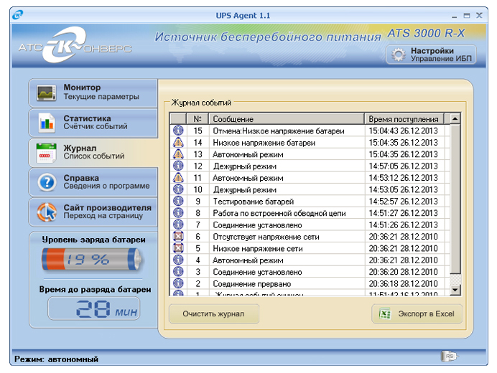Close the UPS Agent window
This screenshot has width=497, height=373.
[479, 15]
